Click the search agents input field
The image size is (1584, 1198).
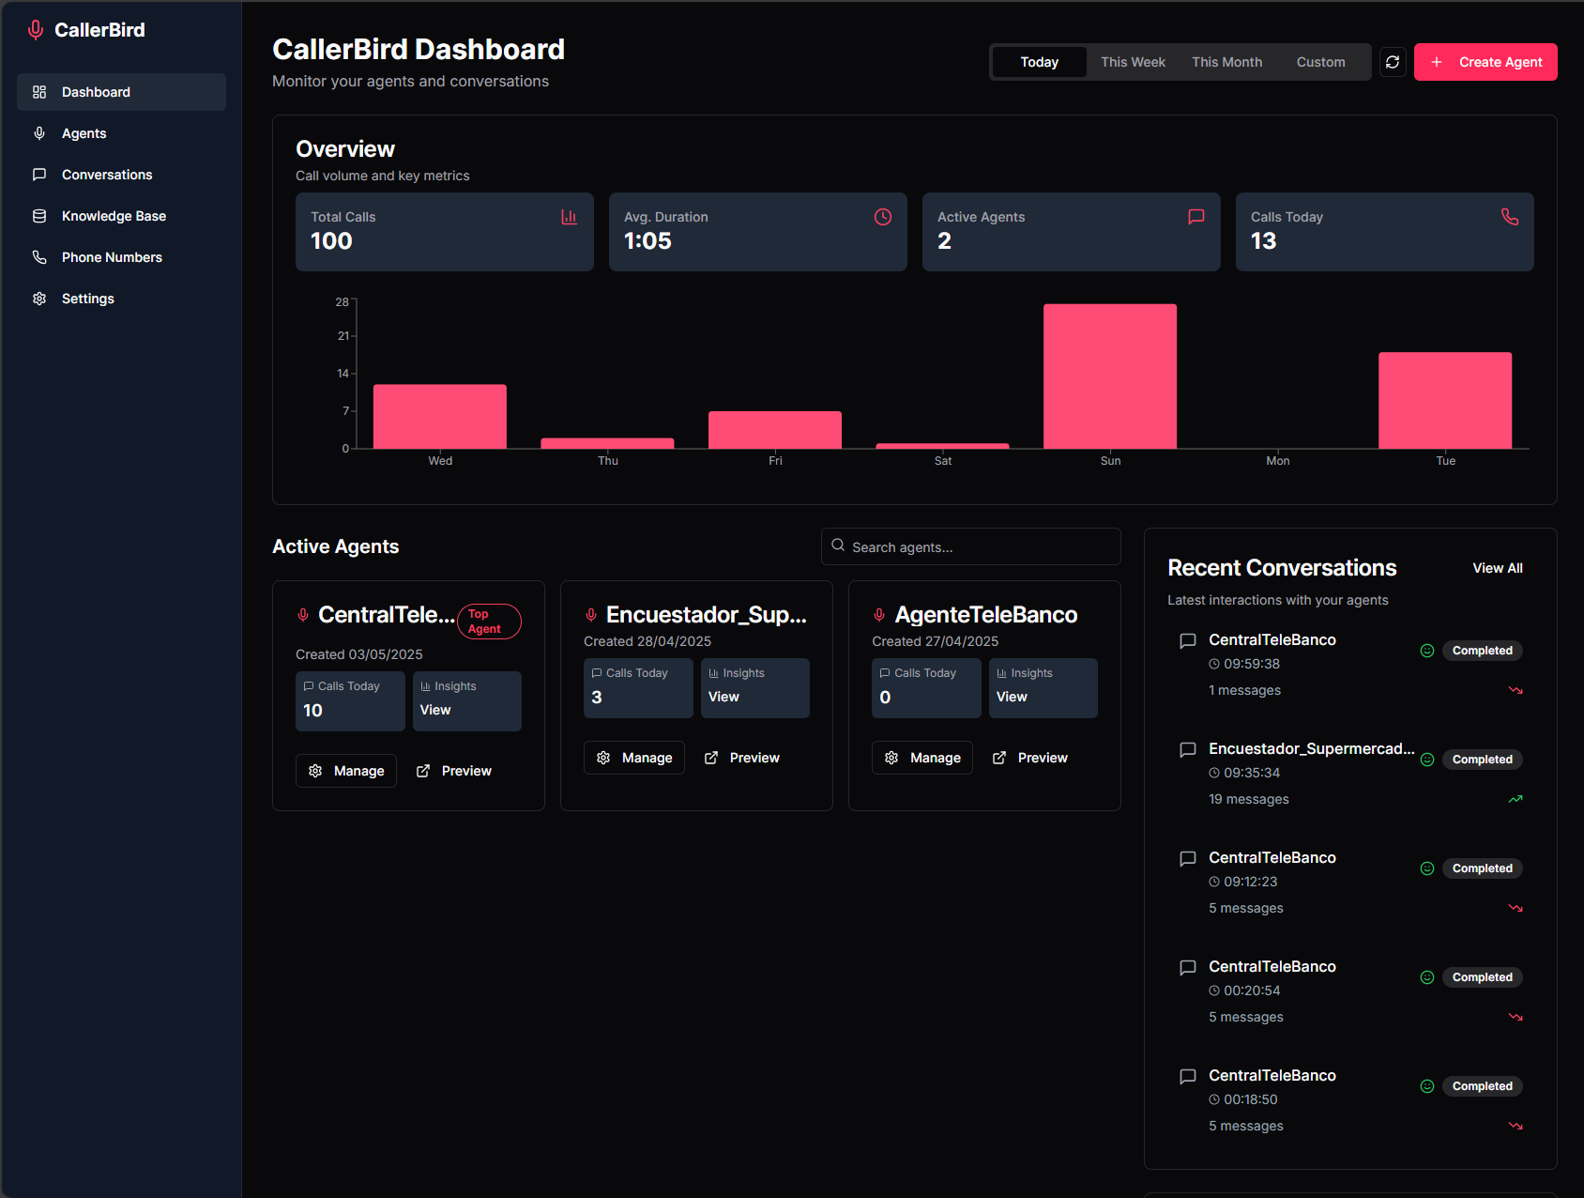[970, 546]
